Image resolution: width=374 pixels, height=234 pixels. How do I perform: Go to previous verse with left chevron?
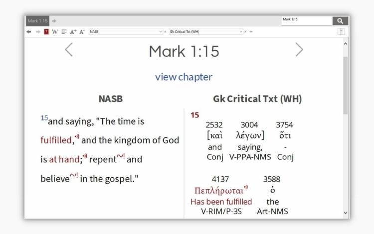pos(69,50)
